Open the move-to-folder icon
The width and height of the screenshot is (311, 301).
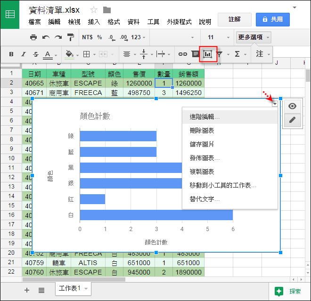[x=107, y=10]
